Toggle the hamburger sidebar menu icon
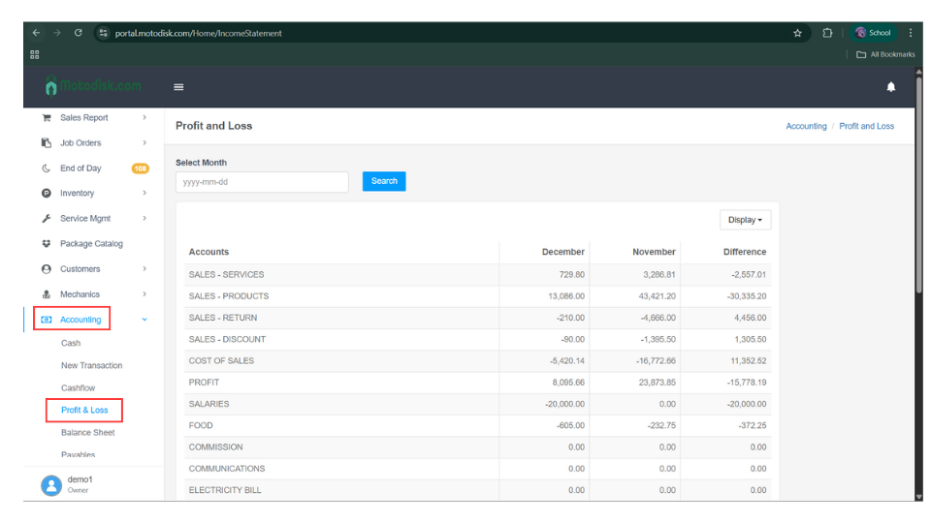Screen dimensions: 931x523 [178, 87]
